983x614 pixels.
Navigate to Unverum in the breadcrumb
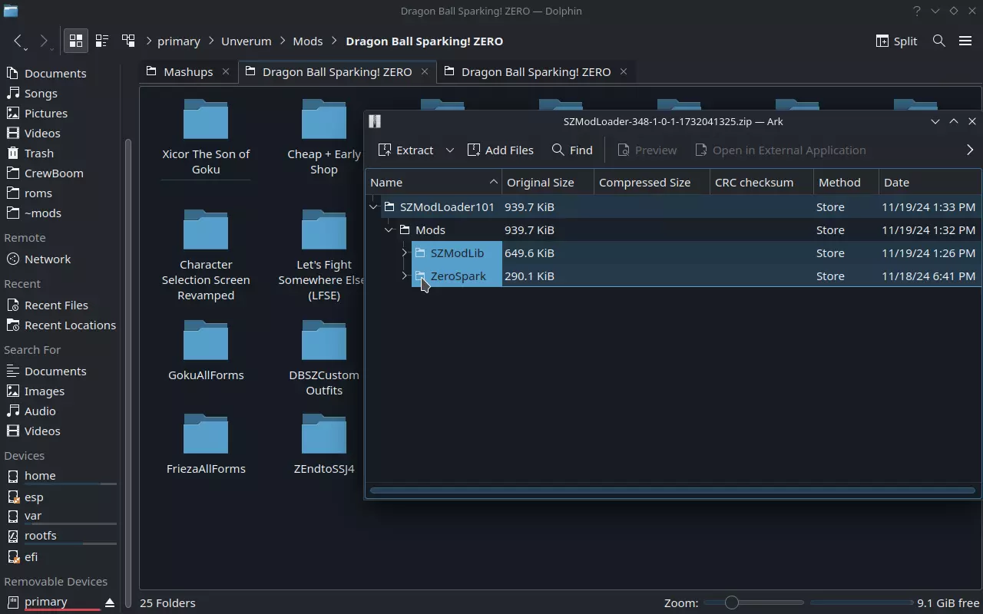247,41
